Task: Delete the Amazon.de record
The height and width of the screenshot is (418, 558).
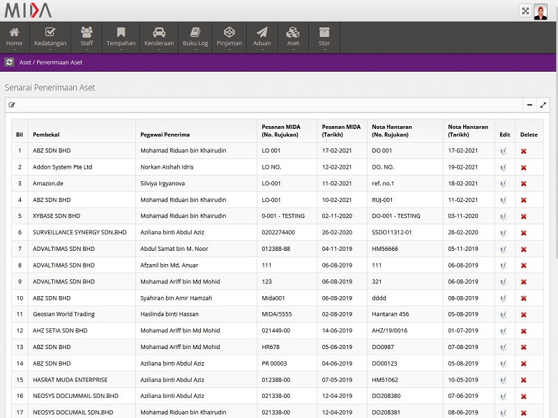Action: click(523, 184)
